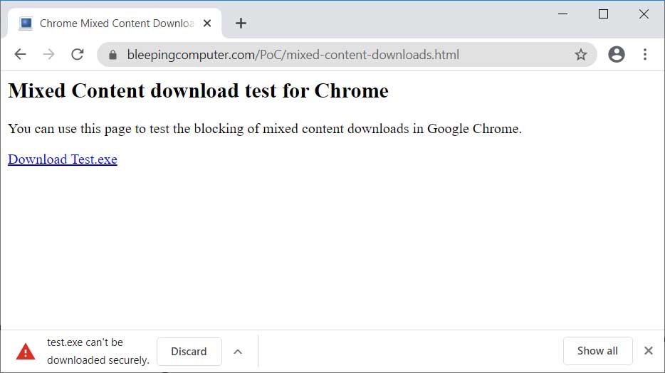This screenshot has width=665, height=373.
Task: Bookmark this page with the star icon
Action: click(x=581, y=55)
